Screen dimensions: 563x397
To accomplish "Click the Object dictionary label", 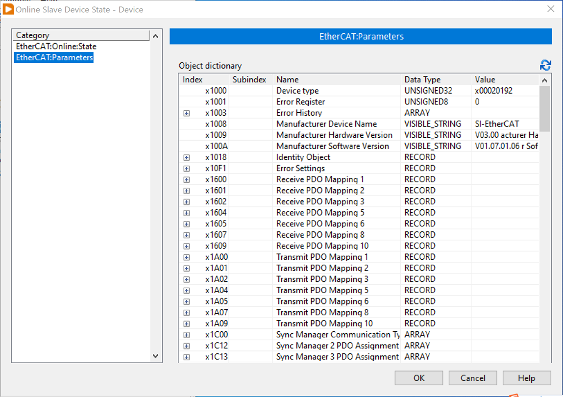I will coord(210,66).
